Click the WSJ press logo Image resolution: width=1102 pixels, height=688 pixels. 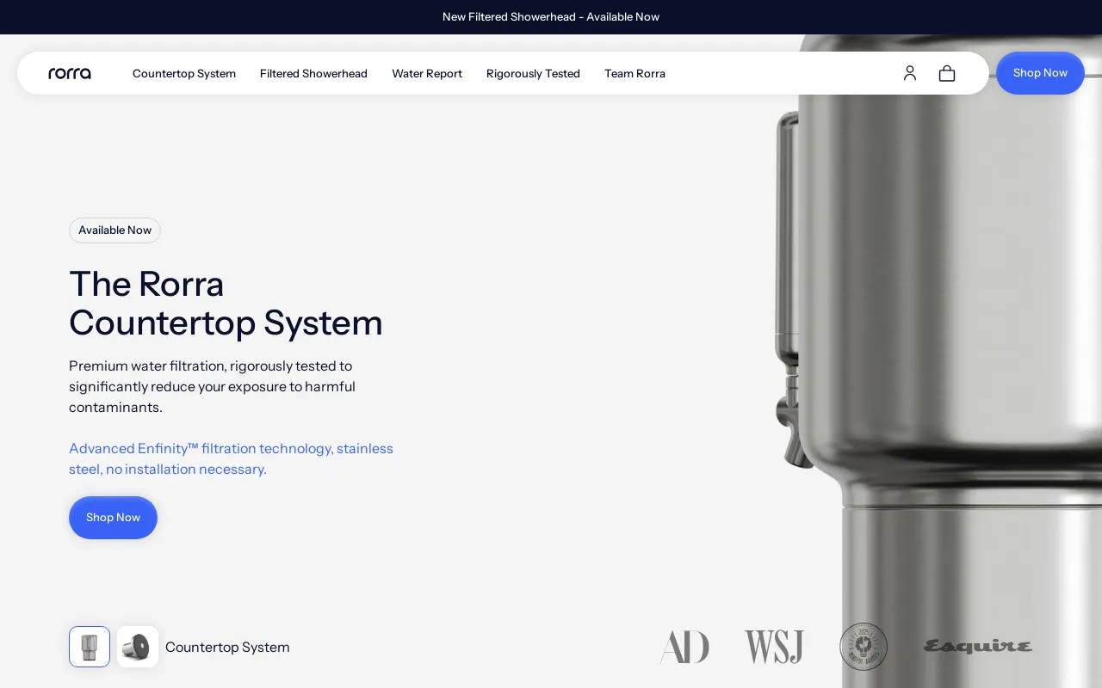coord(774,647)
